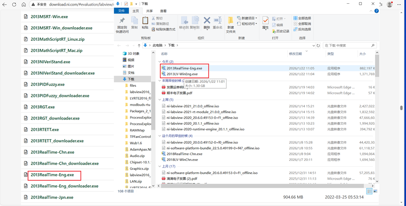Select 文档 in navigation pane

tap(129, 73)
